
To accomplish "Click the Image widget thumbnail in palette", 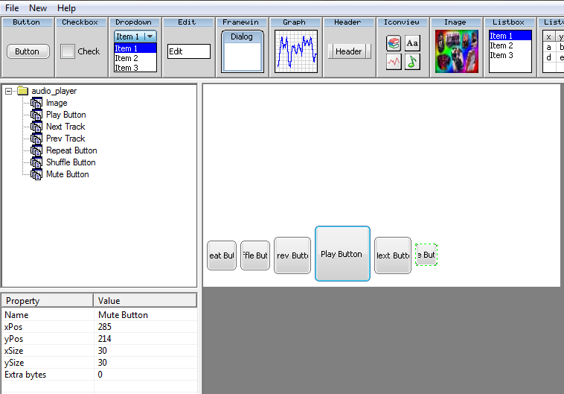I will 456,51.
